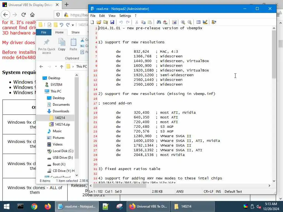283x212 pixels.
Task: Switch to the Share tab in File Explorer
Action: pos(75,32)
